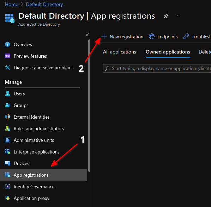
Task: Click the plus icon for New registration
Action: 104,37
